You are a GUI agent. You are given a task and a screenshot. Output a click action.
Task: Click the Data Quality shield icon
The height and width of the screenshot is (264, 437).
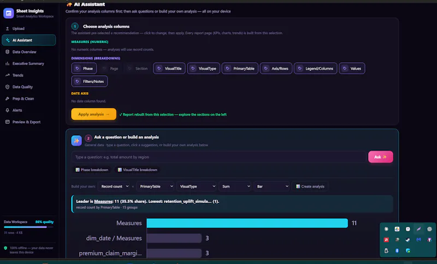(8, 87)
